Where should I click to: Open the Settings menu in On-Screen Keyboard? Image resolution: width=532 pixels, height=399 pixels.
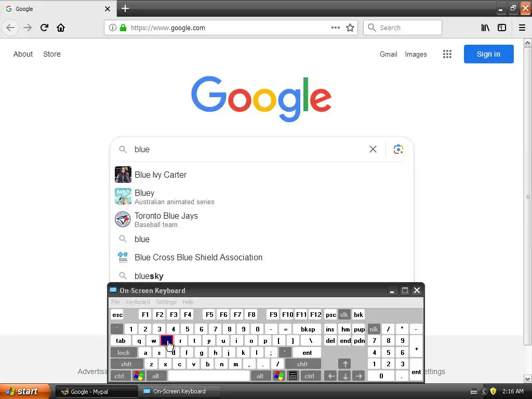166,302
